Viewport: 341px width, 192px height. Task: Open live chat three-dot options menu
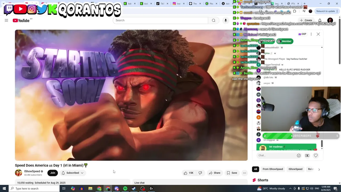click(311, 34)
